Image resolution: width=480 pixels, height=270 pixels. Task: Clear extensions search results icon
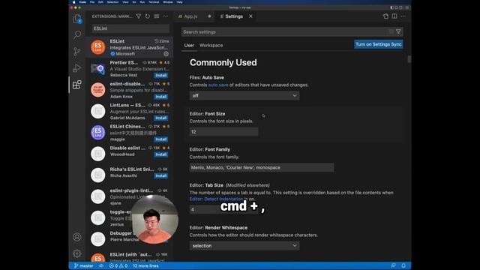click(x=157, y=16)
